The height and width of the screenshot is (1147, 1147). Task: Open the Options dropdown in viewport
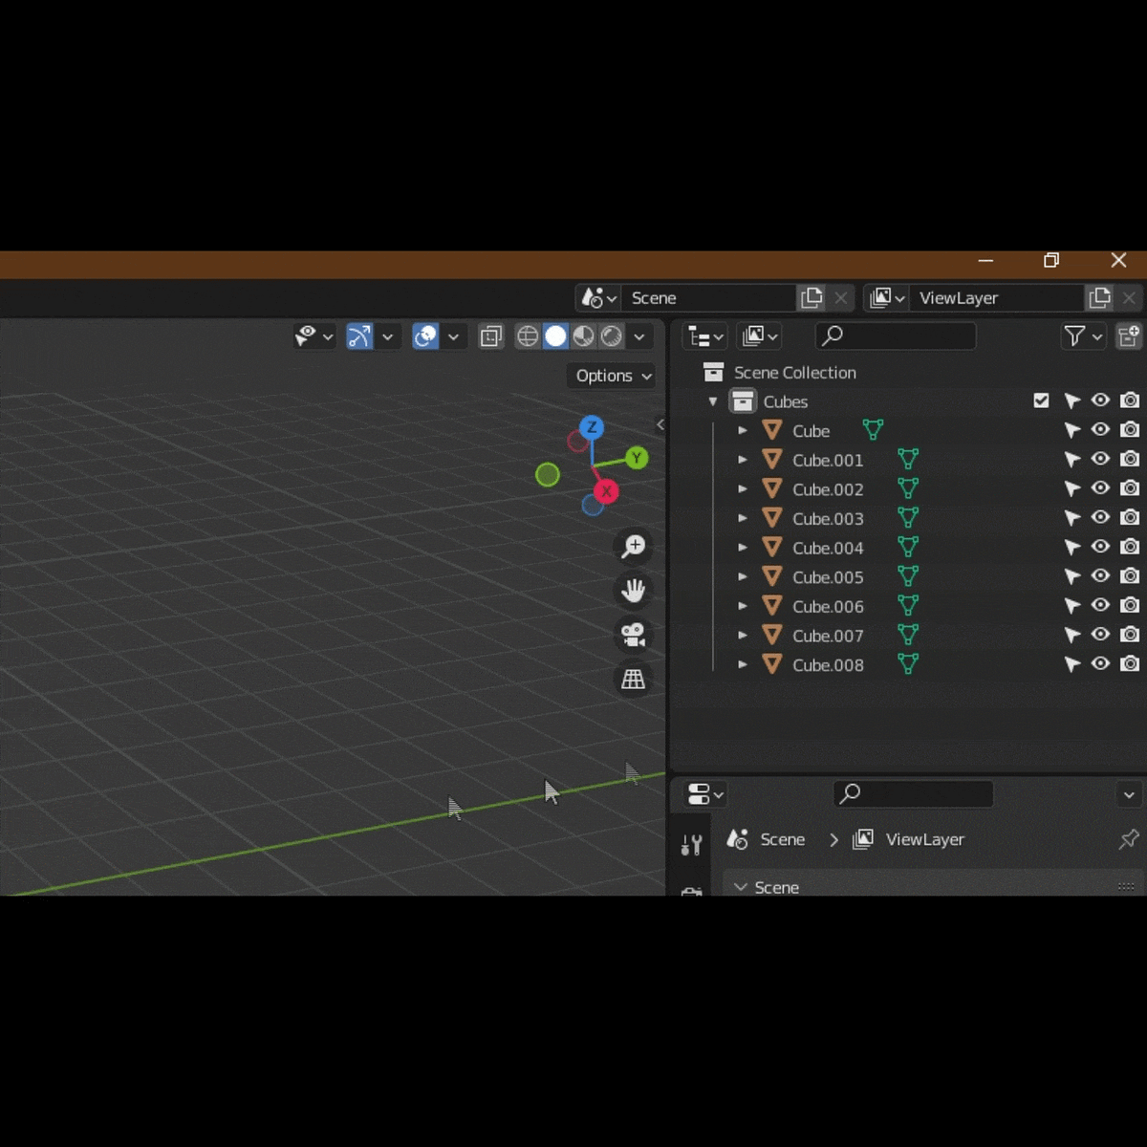click(x=610, y=376)
